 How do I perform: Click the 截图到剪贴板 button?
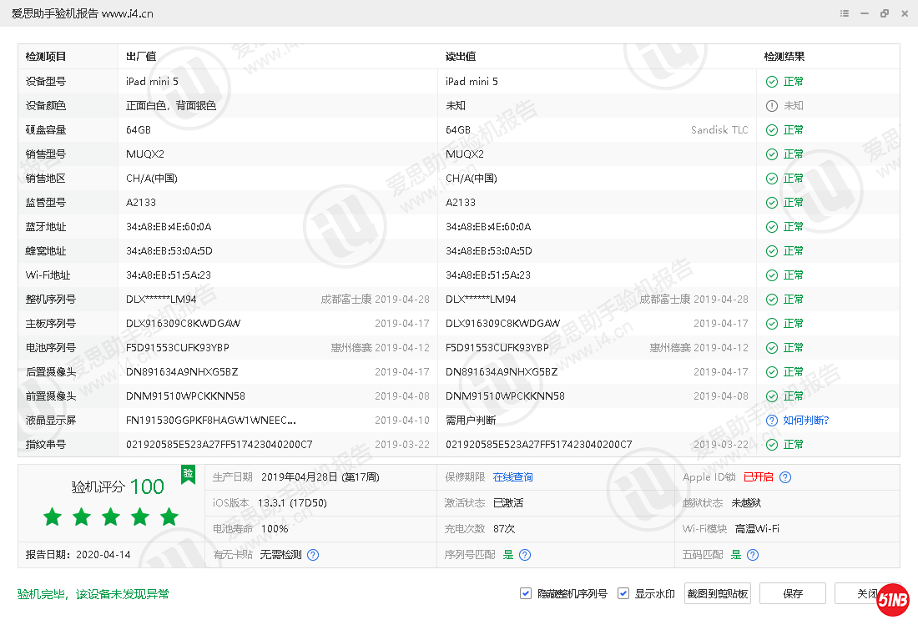pos(717,592)
